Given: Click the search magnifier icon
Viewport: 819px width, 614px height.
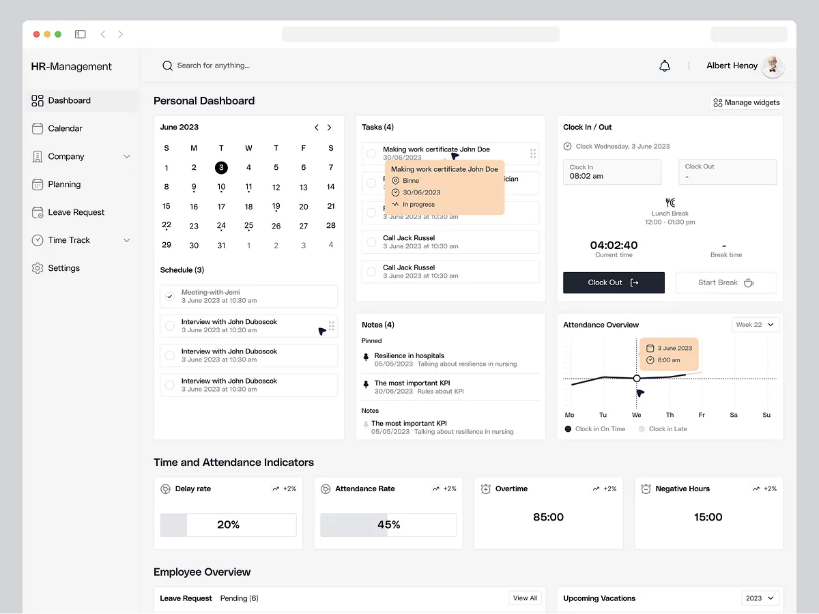Looking at the screenshot, I should tap(167, 65).
